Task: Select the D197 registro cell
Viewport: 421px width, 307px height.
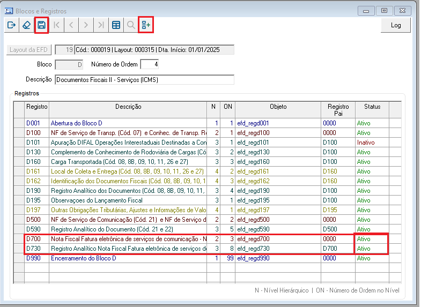Action: pos(37,210)
